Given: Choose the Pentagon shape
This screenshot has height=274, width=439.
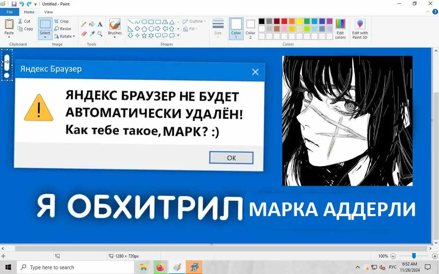Looking at the screenshot, I should click(144, 29).
